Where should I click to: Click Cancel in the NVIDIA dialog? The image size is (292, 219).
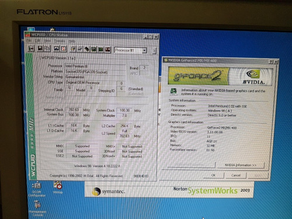point(236,175)
